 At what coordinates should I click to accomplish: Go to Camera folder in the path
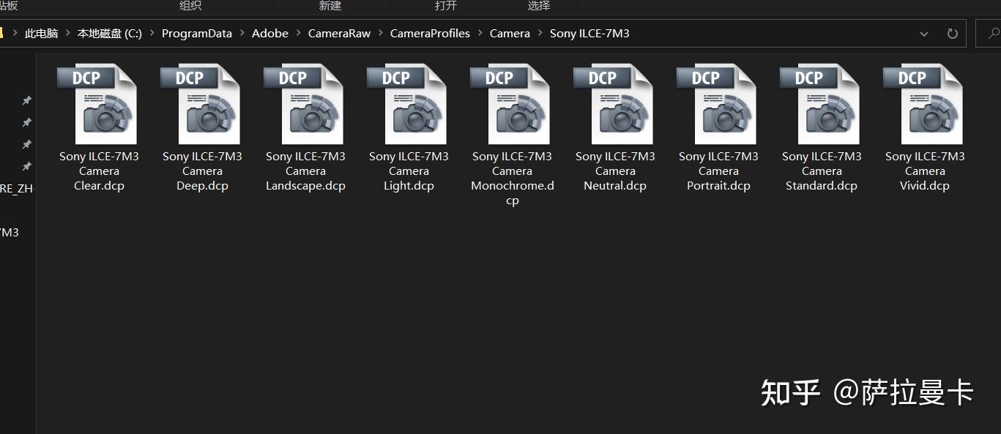[510, 34]
